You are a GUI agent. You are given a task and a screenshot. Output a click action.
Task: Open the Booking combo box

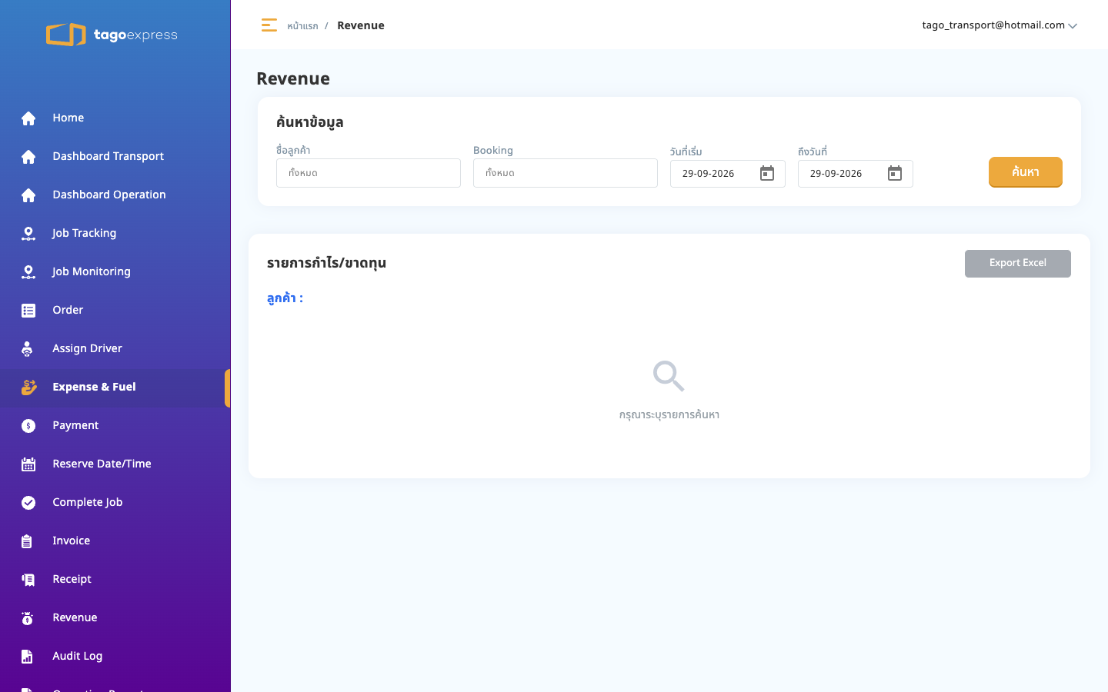(x=566, y=173)
